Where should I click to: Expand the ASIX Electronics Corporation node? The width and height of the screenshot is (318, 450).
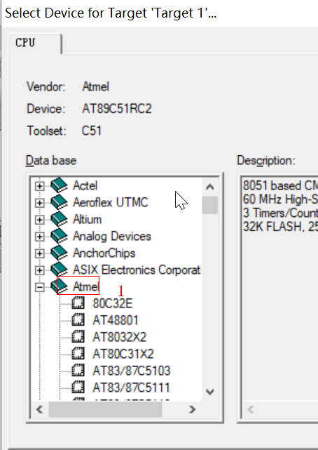[x=39, y=270]
